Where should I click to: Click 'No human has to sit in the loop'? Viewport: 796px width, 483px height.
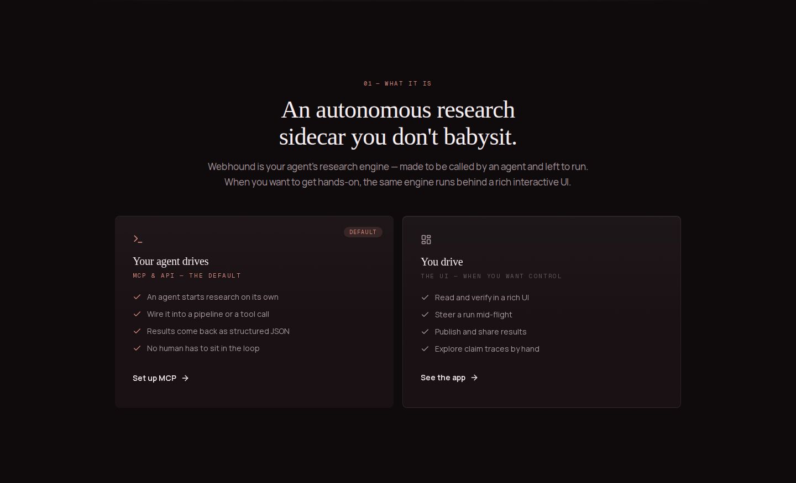coord(203,348)
